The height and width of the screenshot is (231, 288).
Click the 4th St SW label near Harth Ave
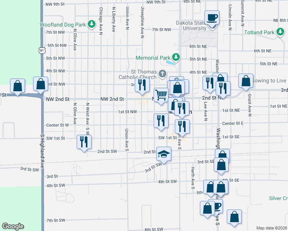(x=167, y=182)
